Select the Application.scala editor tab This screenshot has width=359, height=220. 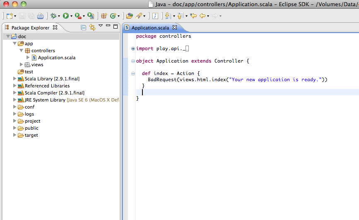[151, 28]
